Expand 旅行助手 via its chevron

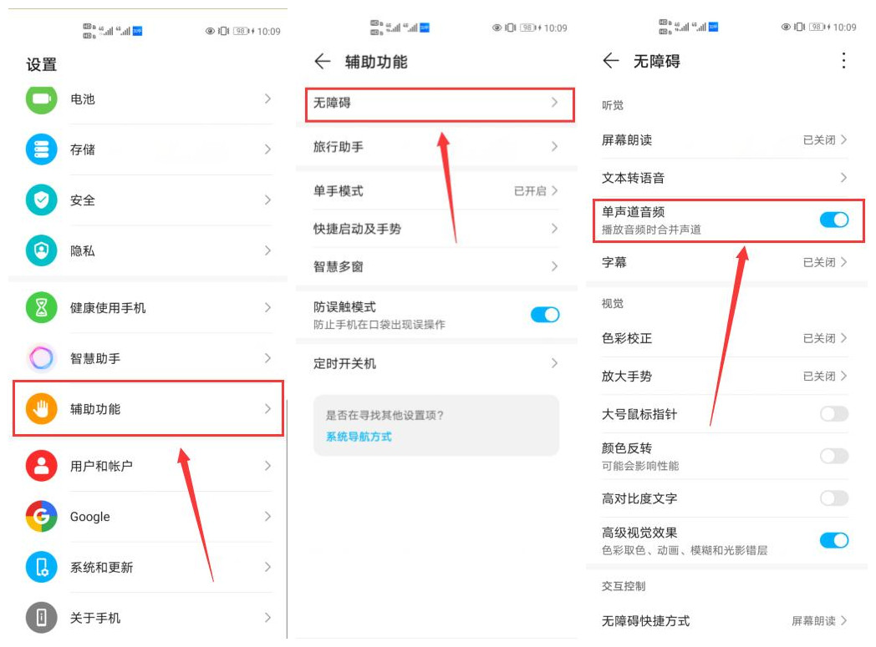(554, 146)
